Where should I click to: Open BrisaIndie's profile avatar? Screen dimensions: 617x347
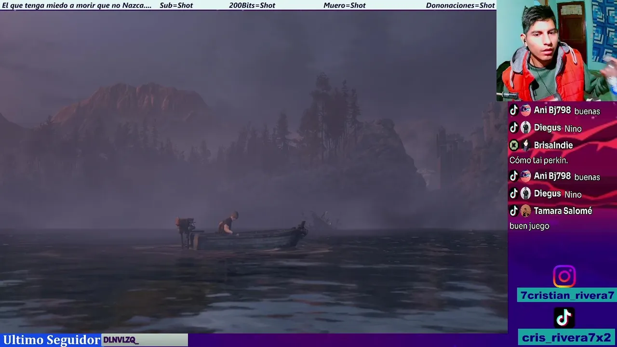point(525,145)
